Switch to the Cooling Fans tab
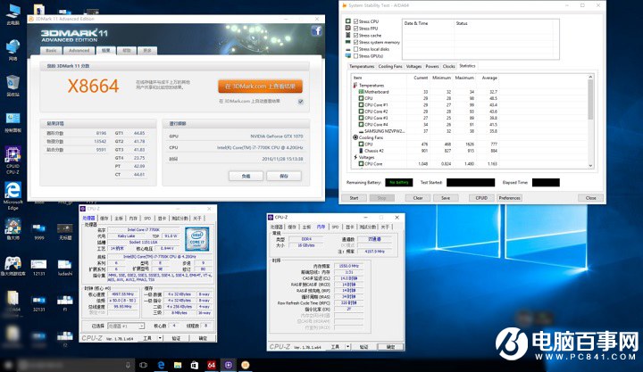The width and height of the screenshot is (643, 372). [x=390, y=66]
